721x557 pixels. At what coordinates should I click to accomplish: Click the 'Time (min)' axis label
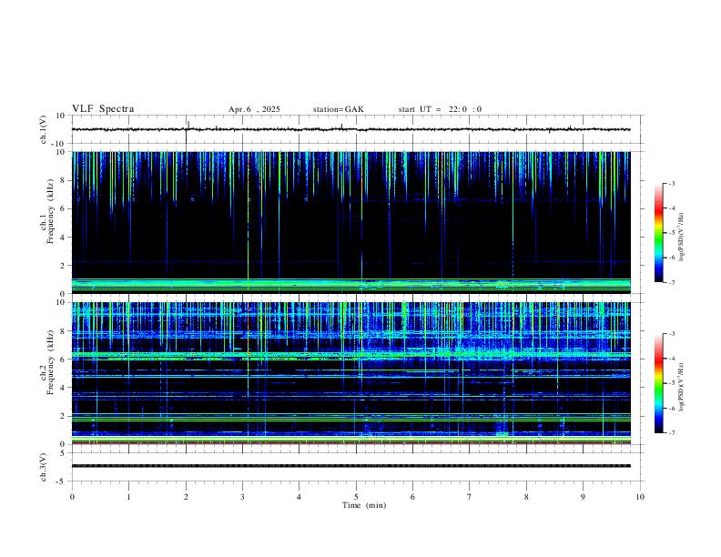(x=364, y=505)
